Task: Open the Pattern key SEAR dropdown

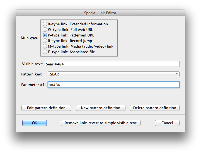Action: point(113,74)
